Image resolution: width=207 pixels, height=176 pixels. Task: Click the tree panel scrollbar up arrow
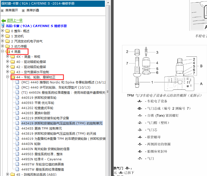108,3
